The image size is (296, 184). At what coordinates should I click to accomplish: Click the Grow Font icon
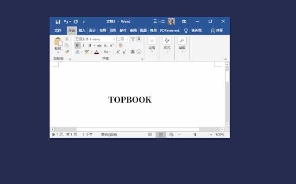click(118, 52)
